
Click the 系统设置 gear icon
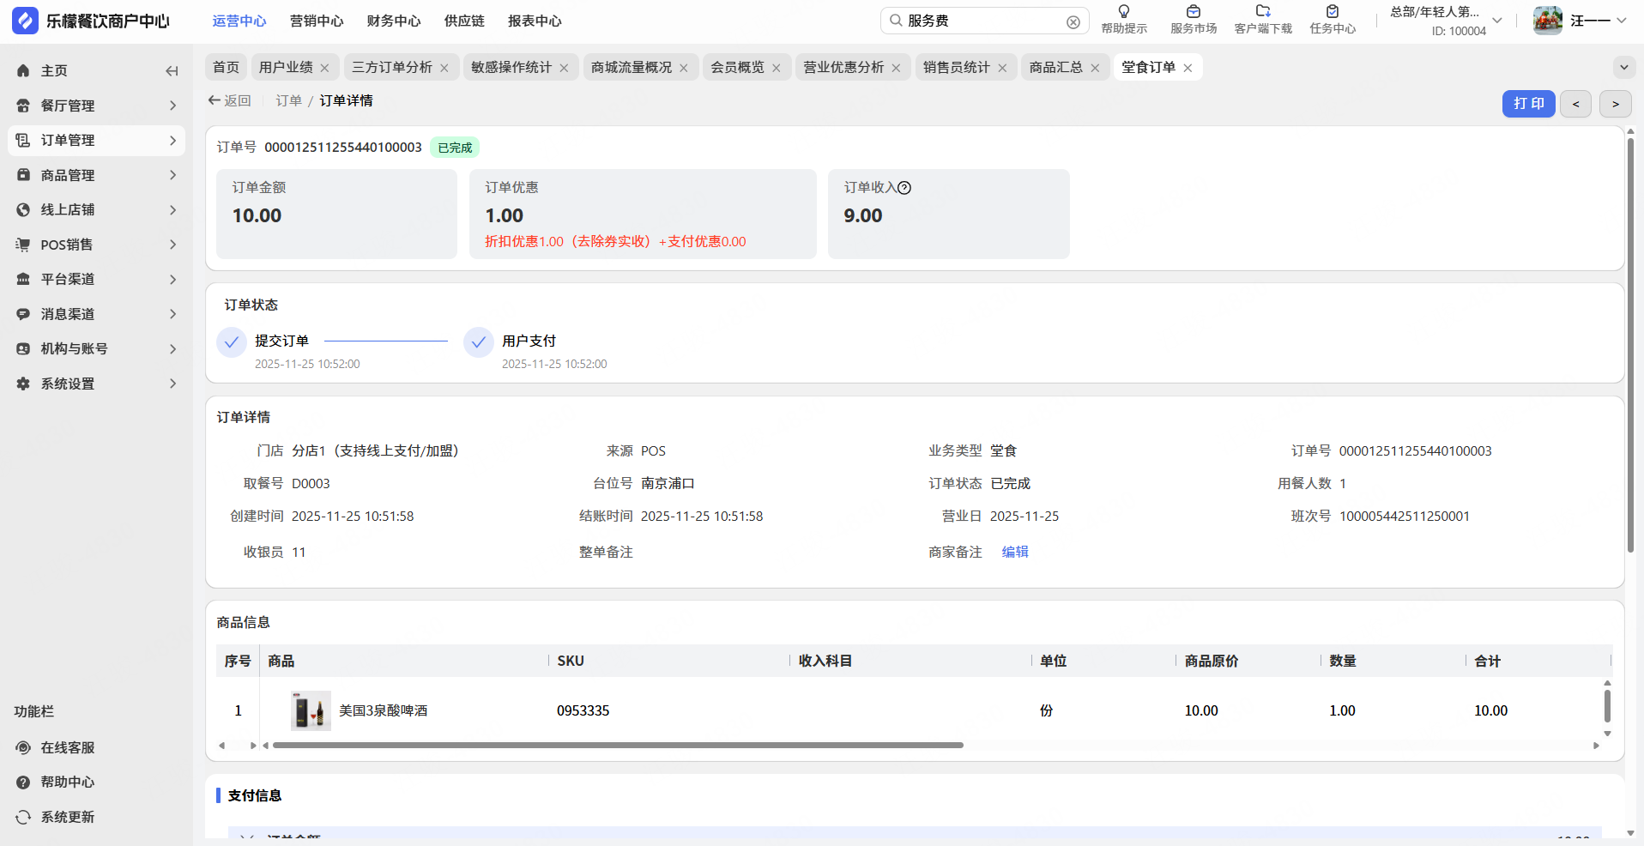point(23,384)
